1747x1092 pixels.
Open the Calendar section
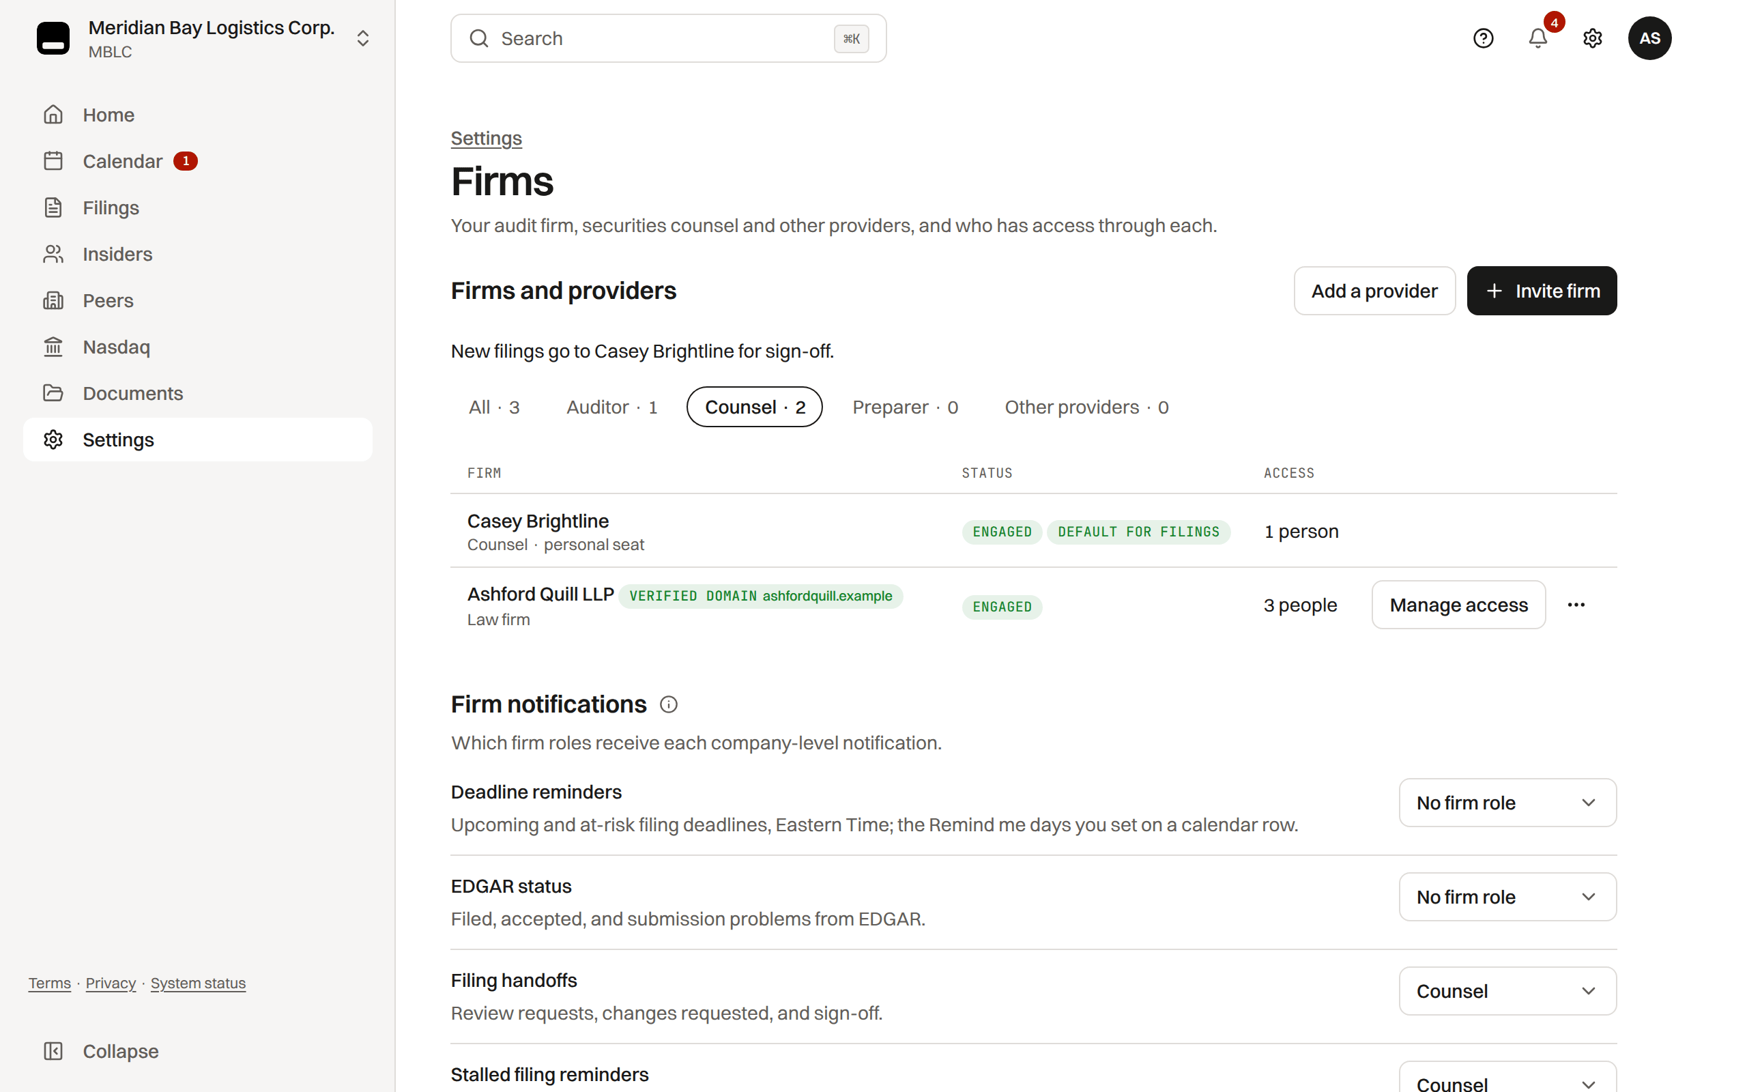[197, 161]
